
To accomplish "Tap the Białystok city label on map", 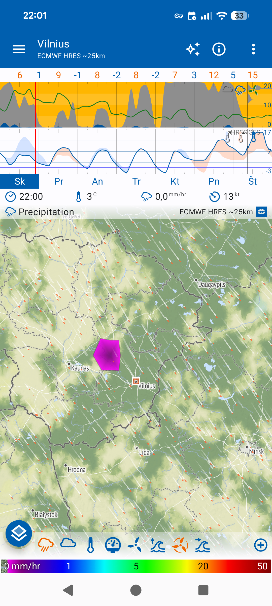I will 46,515.
